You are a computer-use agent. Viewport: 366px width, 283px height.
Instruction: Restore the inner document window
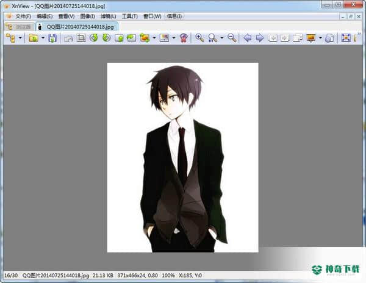[351, 16]
